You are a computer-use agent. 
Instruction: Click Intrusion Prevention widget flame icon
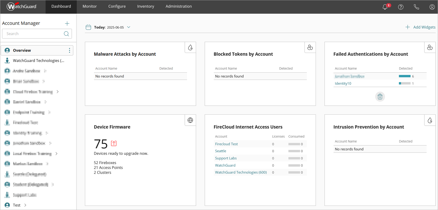point(430,120)
